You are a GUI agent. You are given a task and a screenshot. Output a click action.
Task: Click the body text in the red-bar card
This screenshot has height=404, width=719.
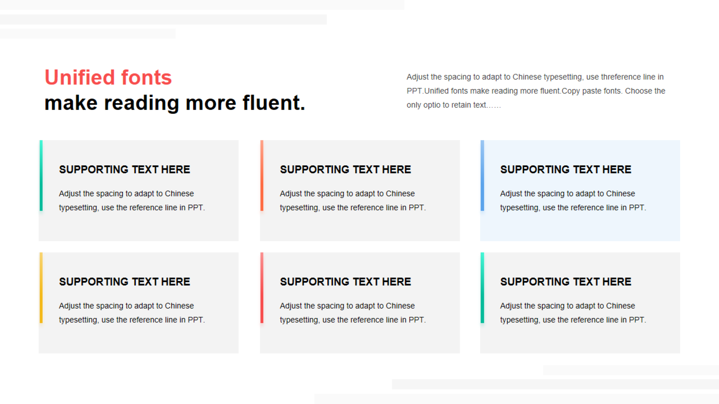click(353, 313)
